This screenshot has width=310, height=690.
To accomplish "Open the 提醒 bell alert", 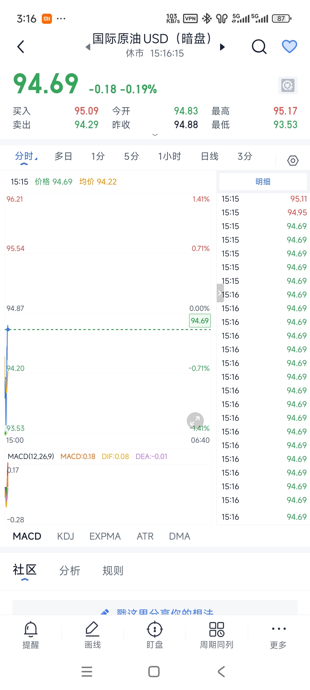I will [31, 634].
